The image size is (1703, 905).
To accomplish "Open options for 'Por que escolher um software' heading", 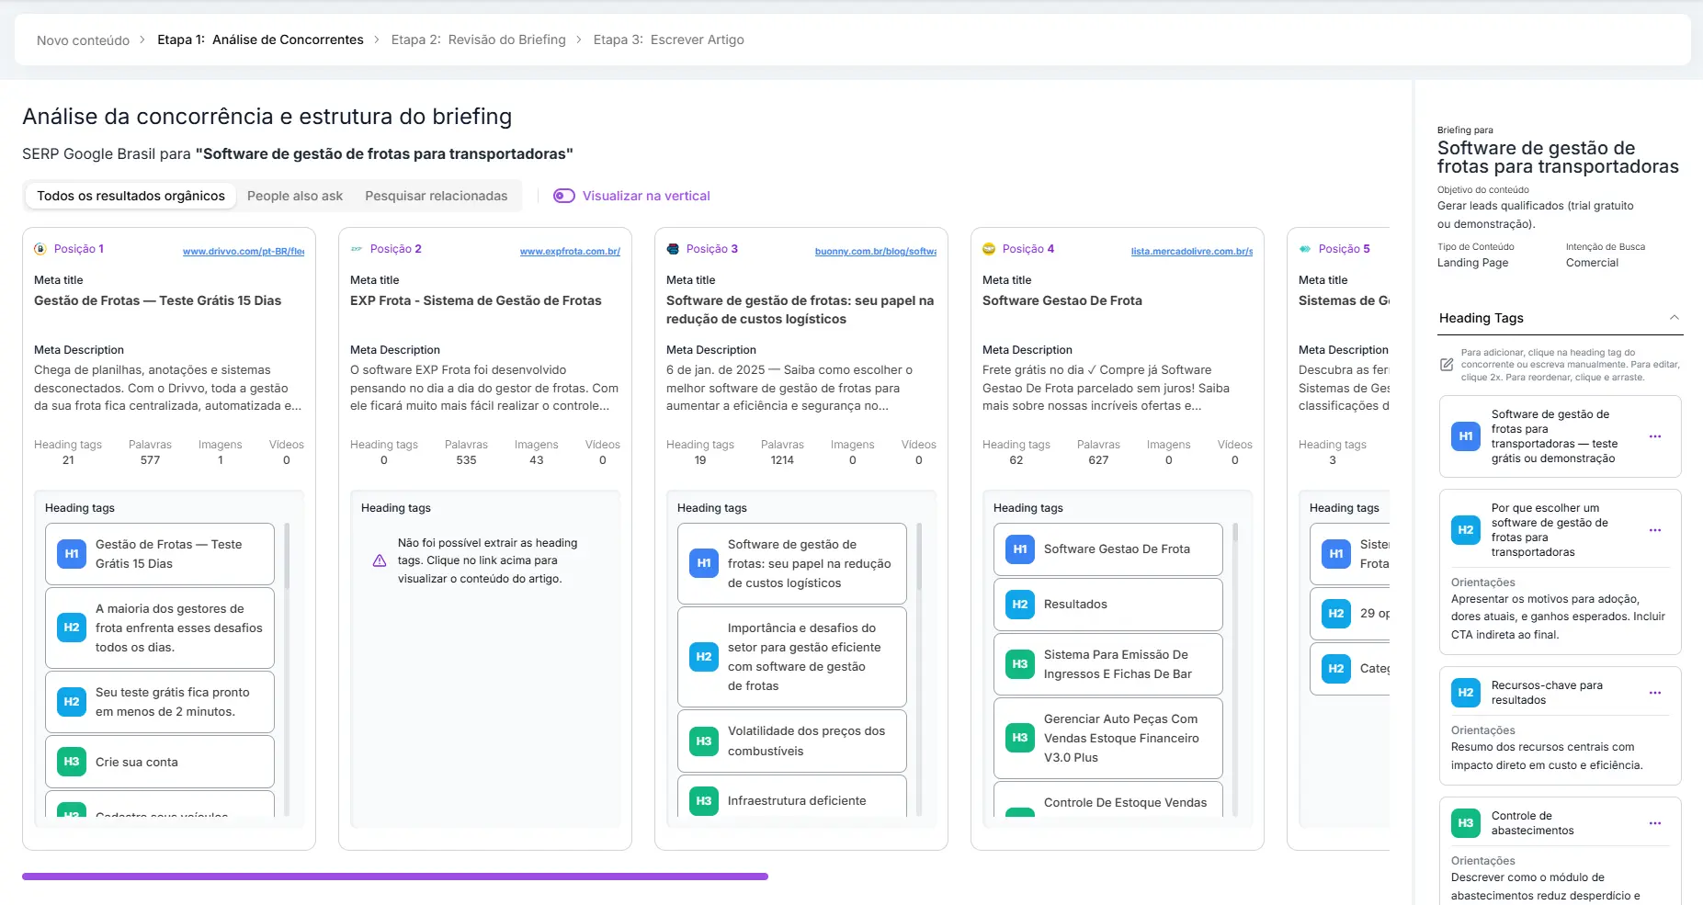I will click(x=1654, y=530).
